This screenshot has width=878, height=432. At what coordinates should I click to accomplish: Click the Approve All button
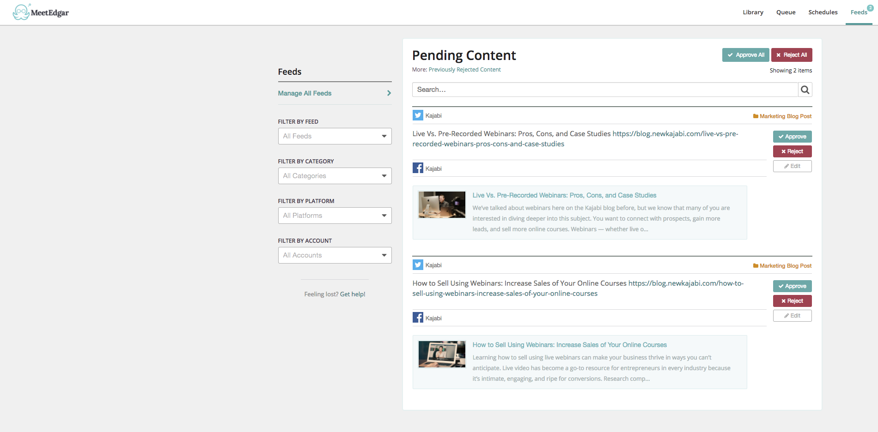point(745,55)
